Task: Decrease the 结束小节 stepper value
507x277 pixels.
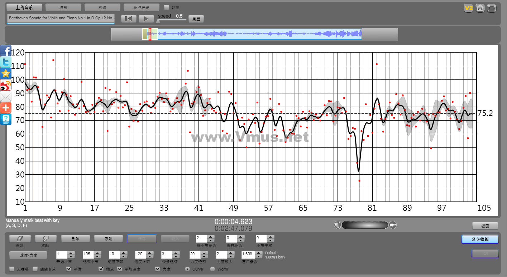Action: [x=97, y=257]
